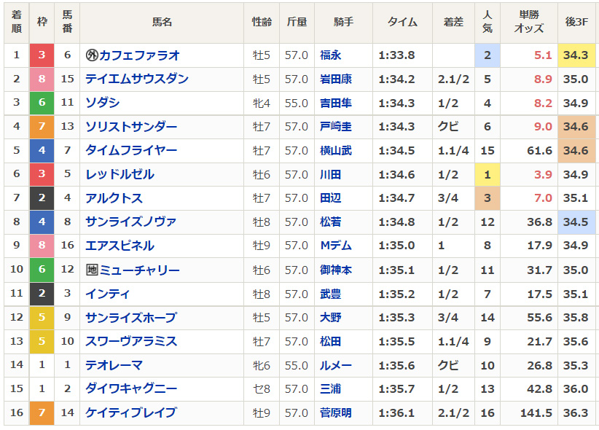Open horse link エアスピネル
Viewport: 599px width, 430px height.
[x=120, y=246]
